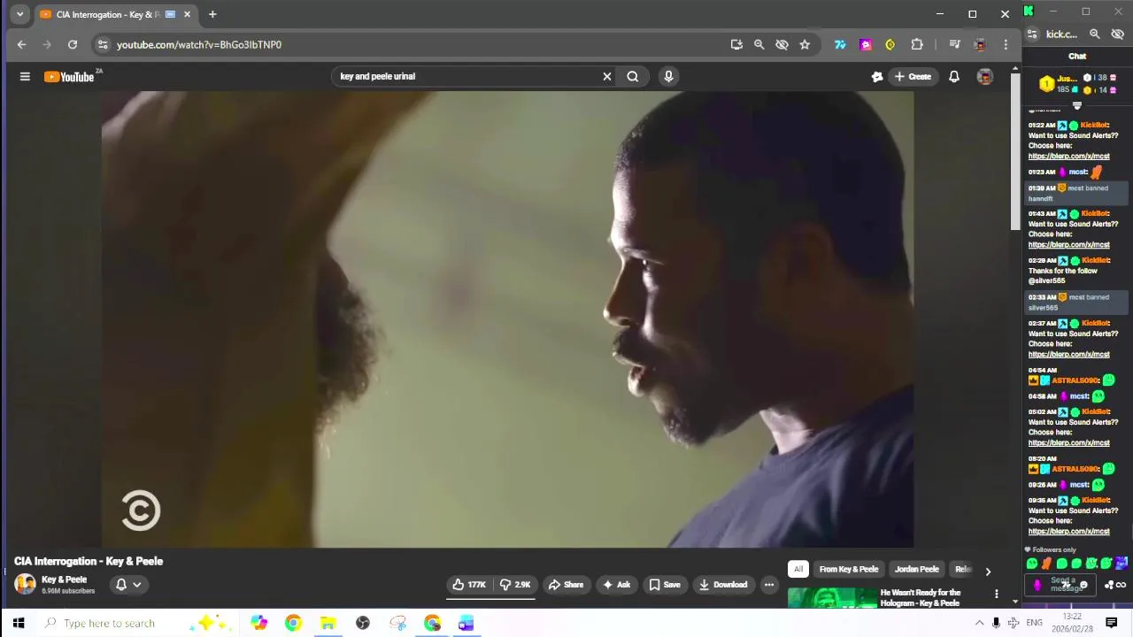1133x637 pixels.
Task: Reload the YouTube page
Action: click(x=73, y=44)
